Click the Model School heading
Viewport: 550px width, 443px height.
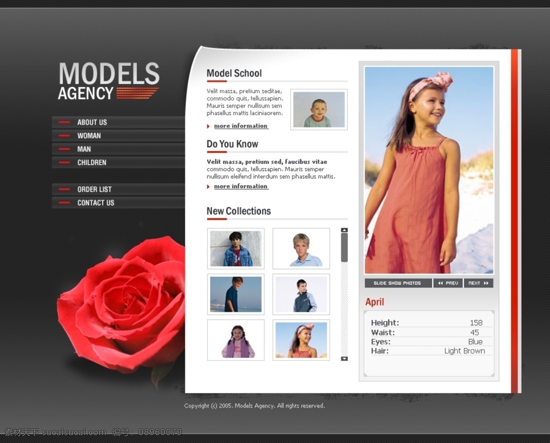click(x=234, y=73)
